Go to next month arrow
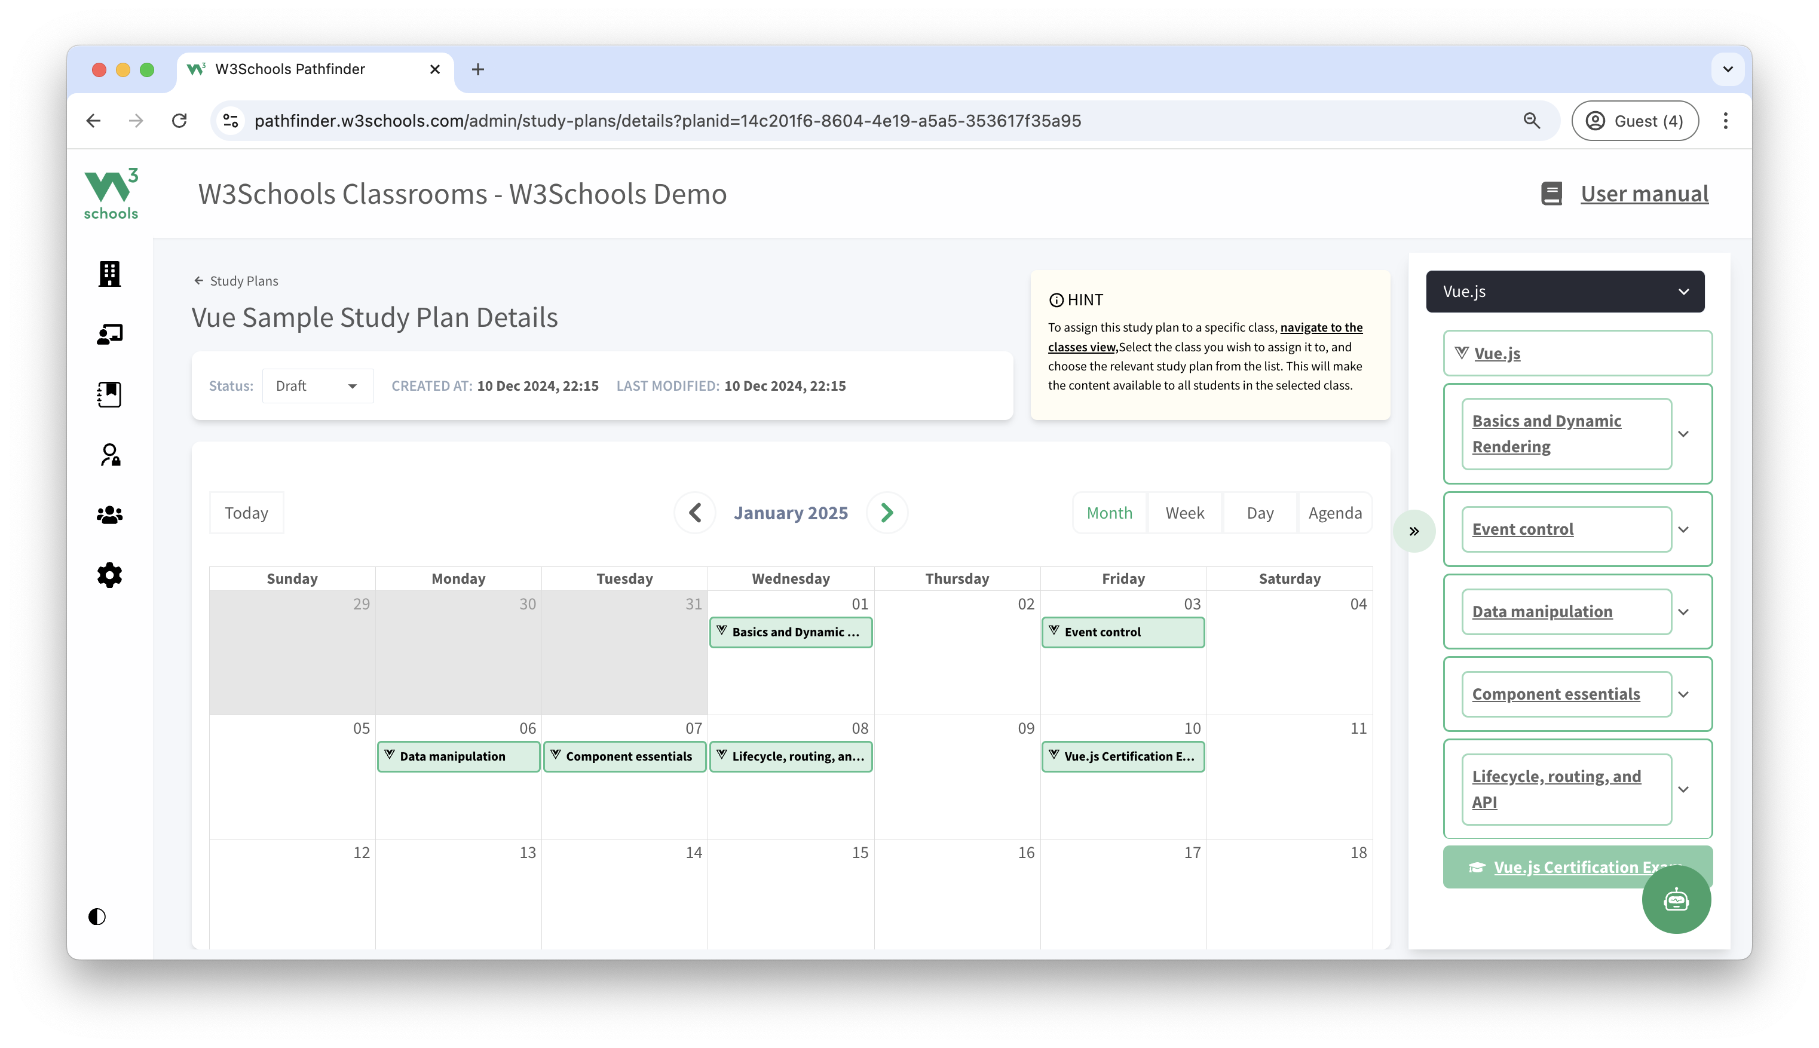The image size is (1819, 1048). [887, 513]
